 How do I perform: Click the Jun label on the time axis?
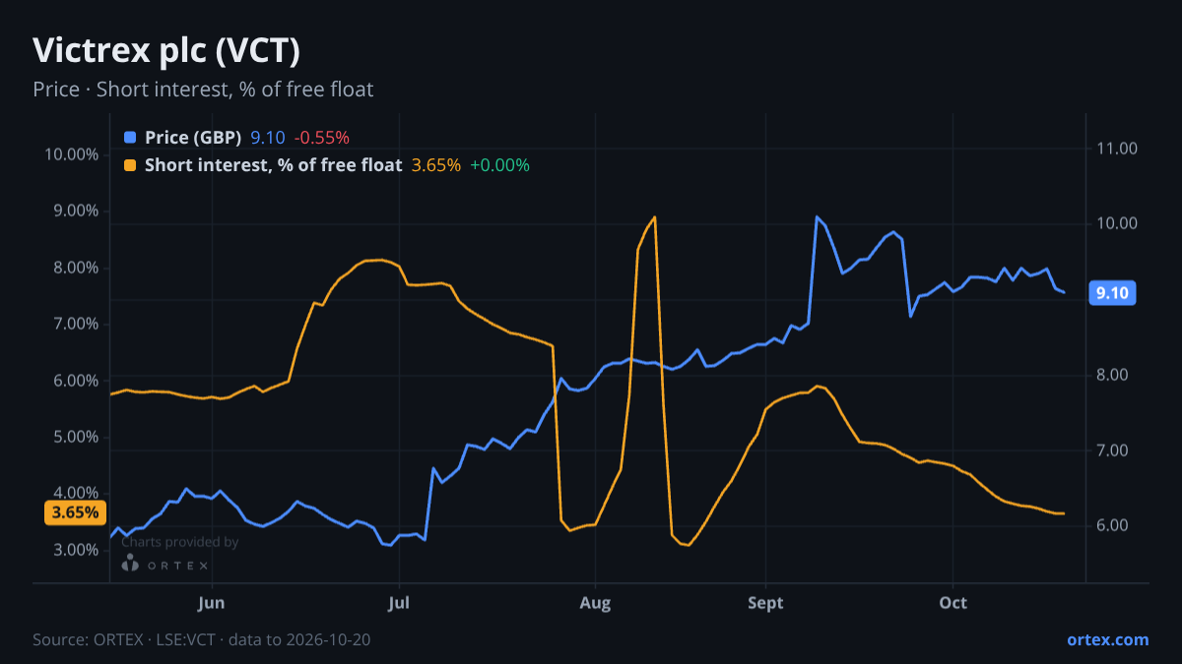pyautogui.click(x=212, y=602)
